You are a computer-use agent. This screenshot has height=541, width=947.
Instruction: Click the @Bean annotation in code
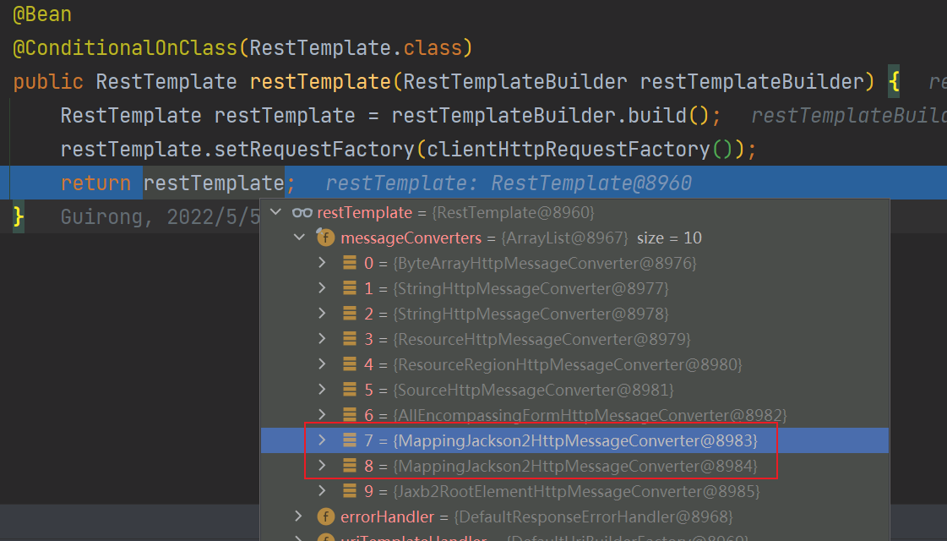(x=42, y=14)
